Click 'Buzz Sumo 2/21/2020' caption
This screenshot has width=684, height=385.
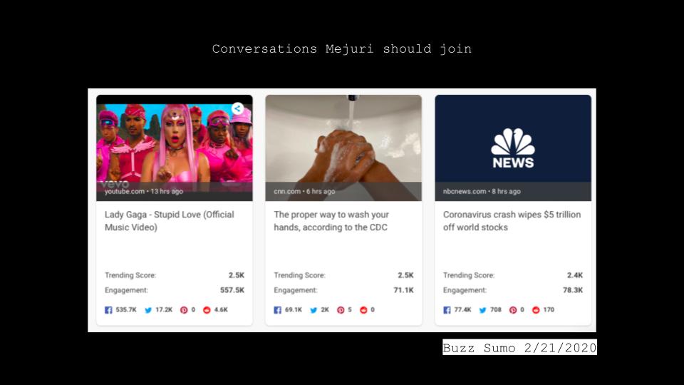point(519,347)
